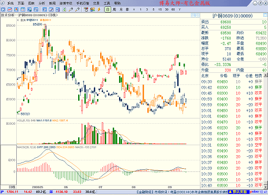Image resolution: width=268 pixels, height=195 pixels.
Task: Click the 55010 low price label on chart
Action: (x=25, y=114)
